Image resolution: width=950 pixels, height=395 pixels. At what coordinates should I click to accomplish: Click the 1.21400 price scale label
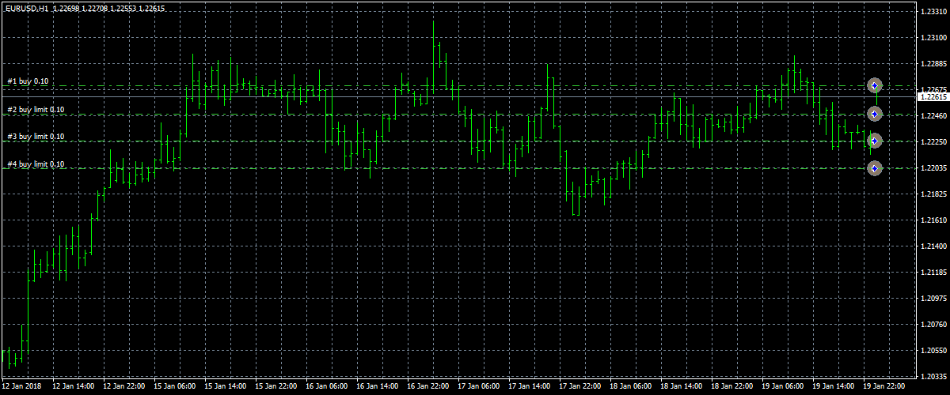(x=933, y=246)
